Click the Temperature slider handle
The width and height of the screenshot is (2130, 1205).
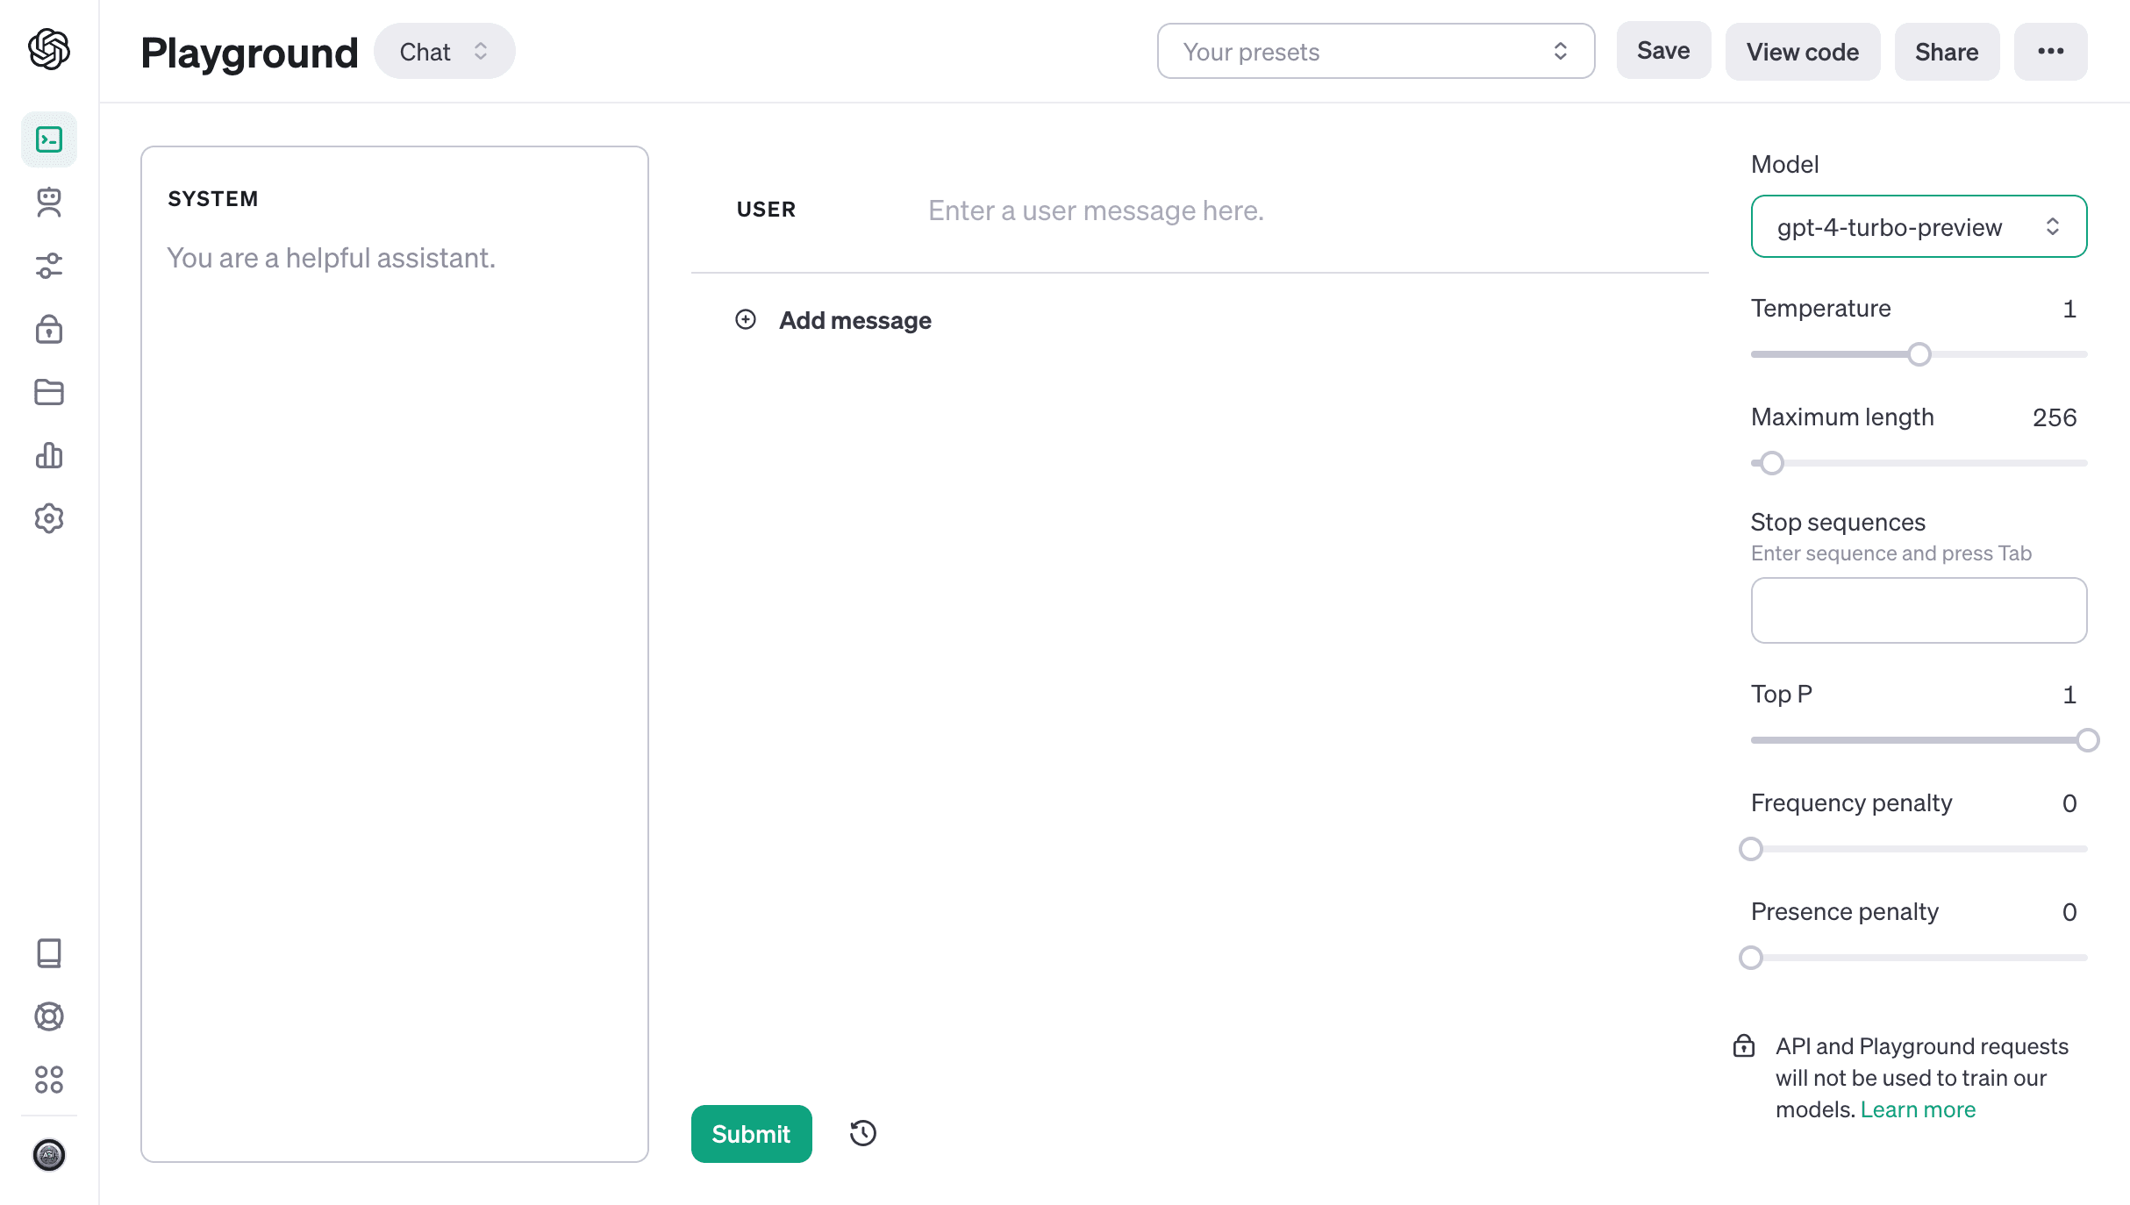[x=1919, y=354]
